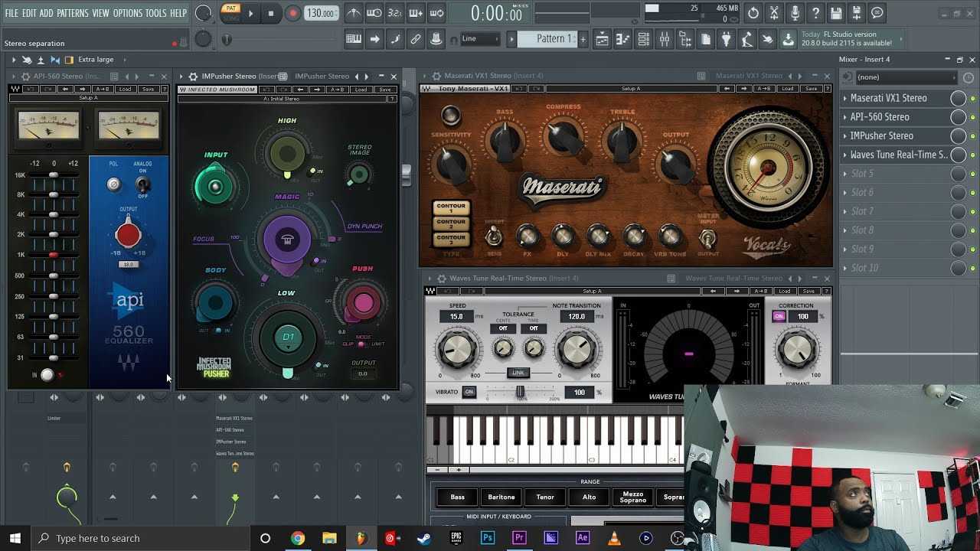Screen dimensions: 980x551
Task: Open the playlist view icon
Action: [x=602, y=39]
